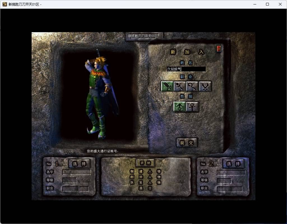Click the game icon in title bar
287x224 pixels.
click(5, 4)
